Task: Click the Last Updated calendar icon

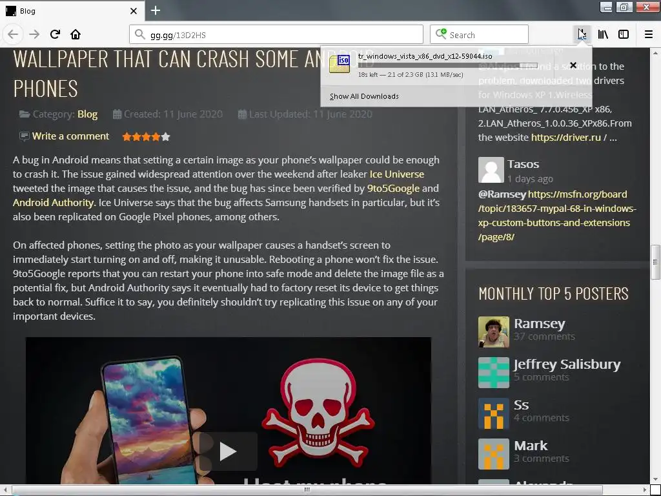Action: point(242,114)
